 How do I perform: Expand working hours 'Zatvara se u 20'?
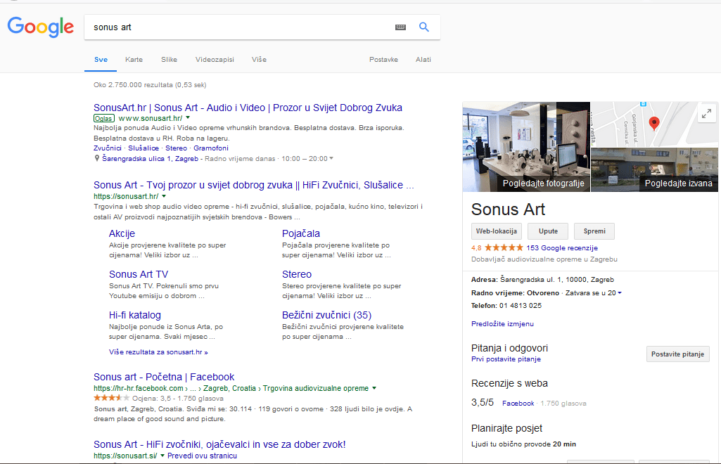tap(620, 292)
